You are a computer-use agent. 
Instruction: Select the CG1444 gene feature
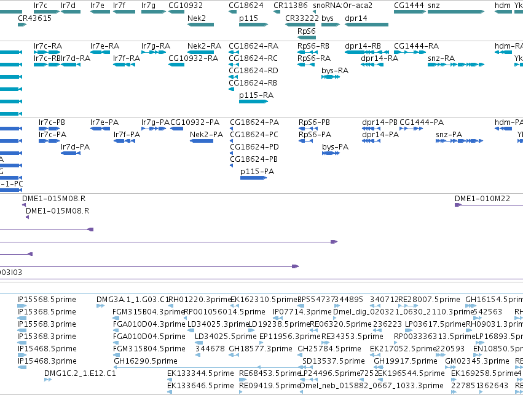(410, 12)
